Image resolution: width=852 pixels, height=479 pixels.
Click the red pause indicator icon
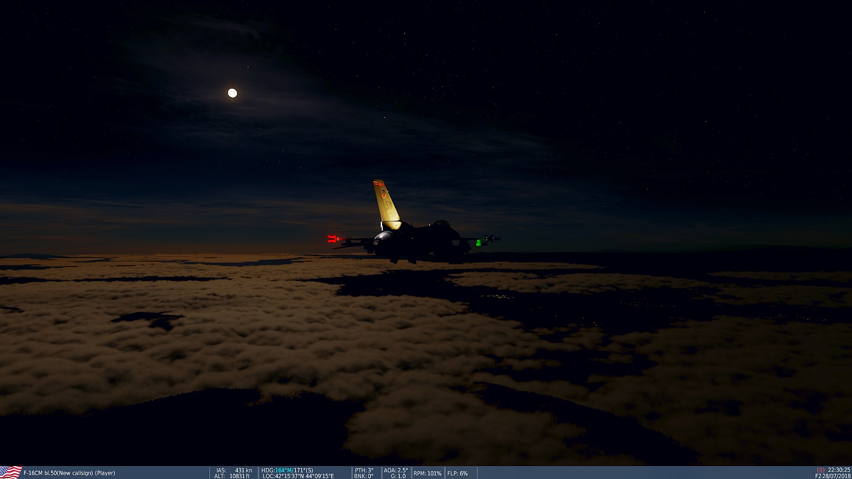820,470
